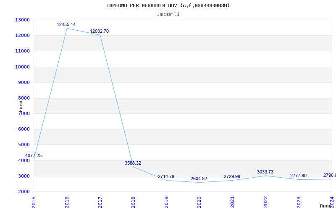Select the 2729.99 data label
The height and width of the screenshot is (210, 336).
coord(232,176)
